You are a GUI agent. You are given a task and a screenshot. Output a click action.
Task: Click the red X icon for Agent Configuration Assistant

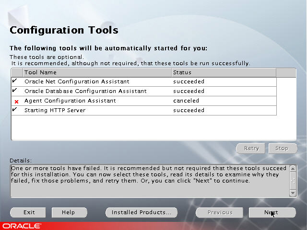17,102
